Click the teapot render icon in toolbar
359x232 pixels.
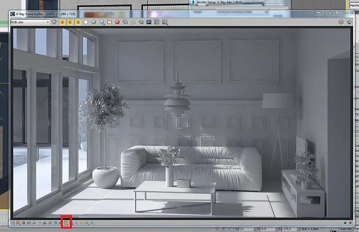141,22
